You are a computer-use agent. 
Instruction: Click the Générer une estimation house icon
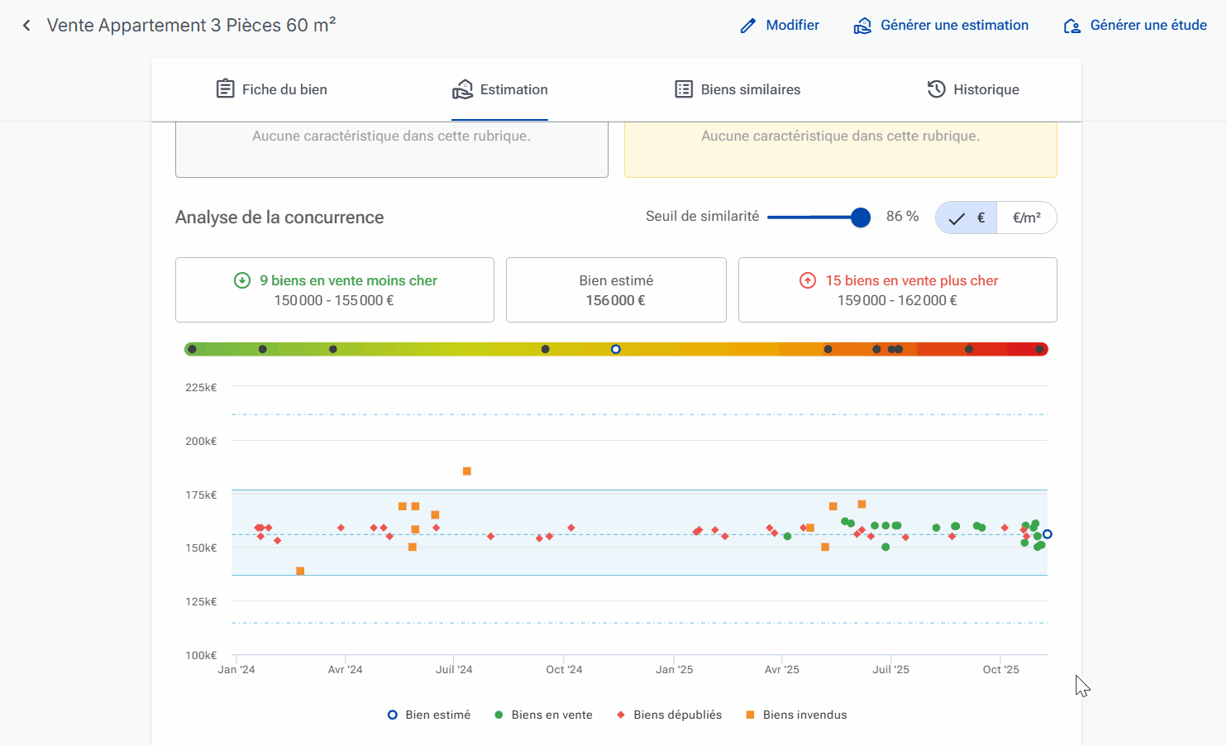pyautogui.click(x=862, y=26)
